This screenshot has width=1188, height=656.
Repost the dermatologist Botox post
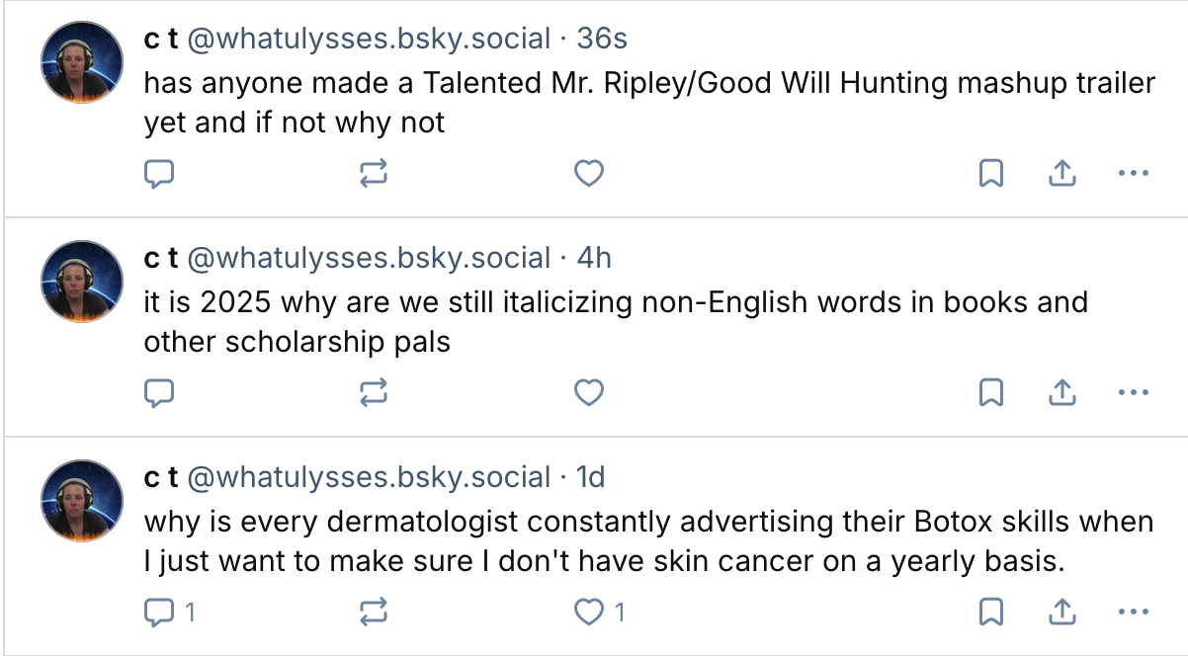coord(374,613)
